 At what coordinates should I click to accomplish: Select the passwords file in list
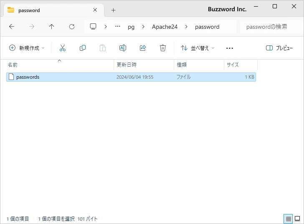click(x=28, y=77)
